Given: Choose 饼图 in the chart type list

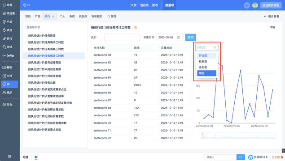Looking at the screenshot, I should click(x=206, y=73).
